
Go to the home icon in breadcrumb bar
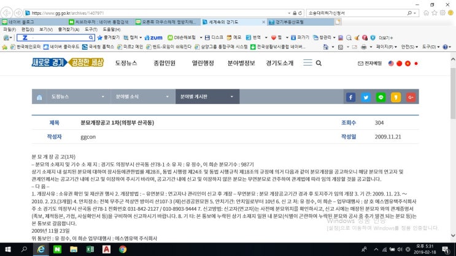39,97
